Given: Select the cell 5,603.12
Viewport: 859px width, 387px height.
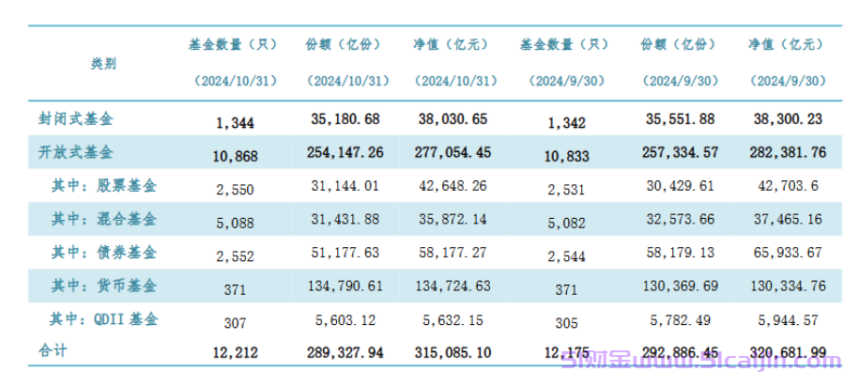Looking at the screenshot, I should pos(344,319).
